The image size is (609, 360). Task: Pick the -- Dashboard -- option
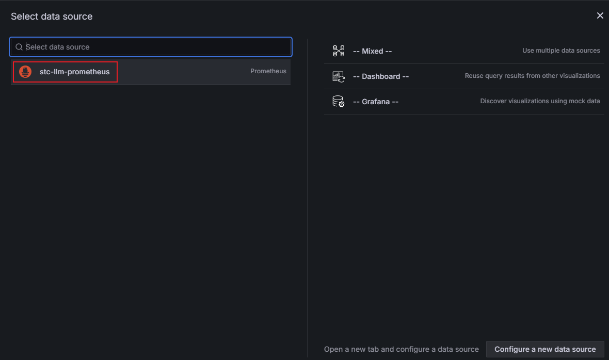pos(380,76)
